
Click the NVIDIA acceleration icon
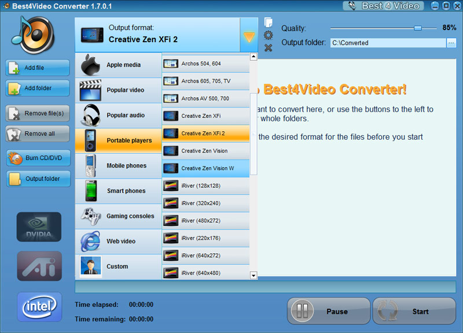(39, 227)
